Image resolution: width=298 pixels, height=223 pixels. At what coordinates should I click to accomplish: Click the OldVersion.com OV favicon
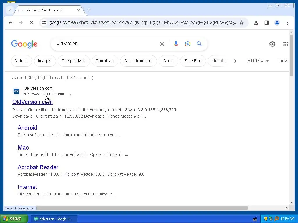pos(16,91)
